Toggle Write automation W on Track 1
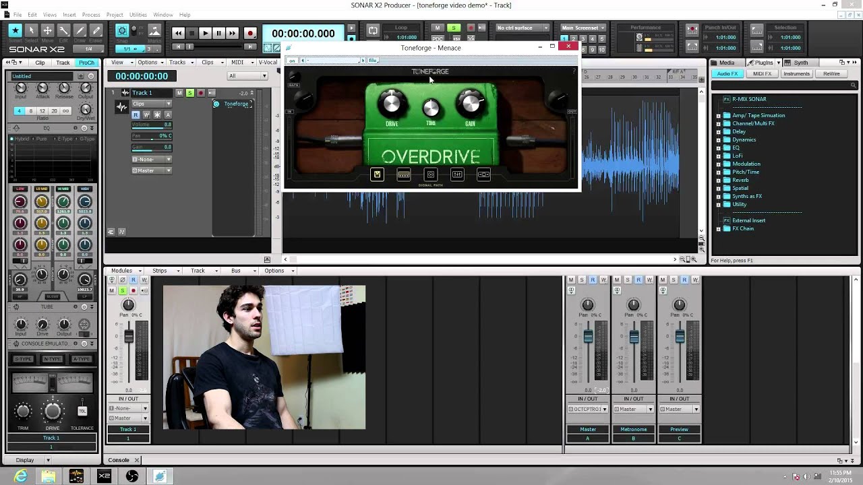 tap(146, 115)
